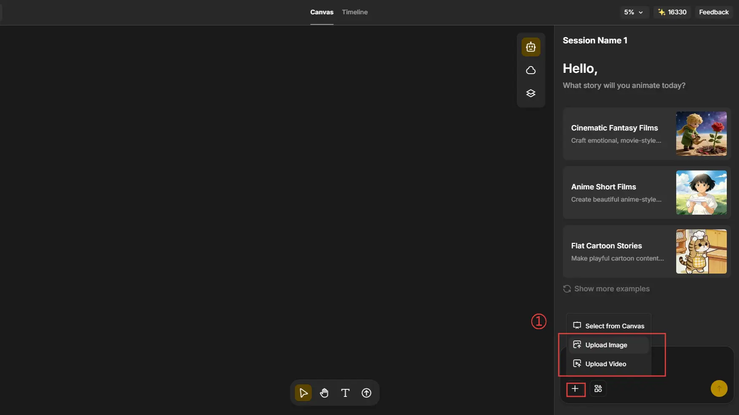Select the hand pan tool

coord(324,393)
